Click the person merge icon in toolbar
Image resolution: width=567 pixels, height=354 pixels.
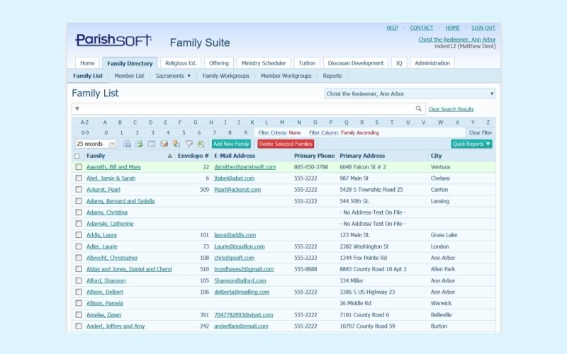pos(176,144)
